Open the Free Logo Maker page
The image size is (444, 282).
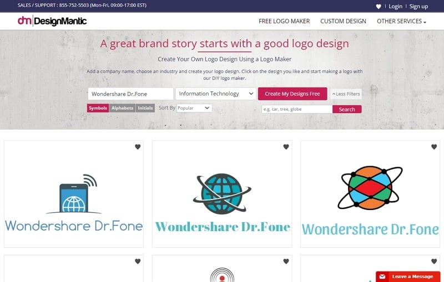point(284,21)
